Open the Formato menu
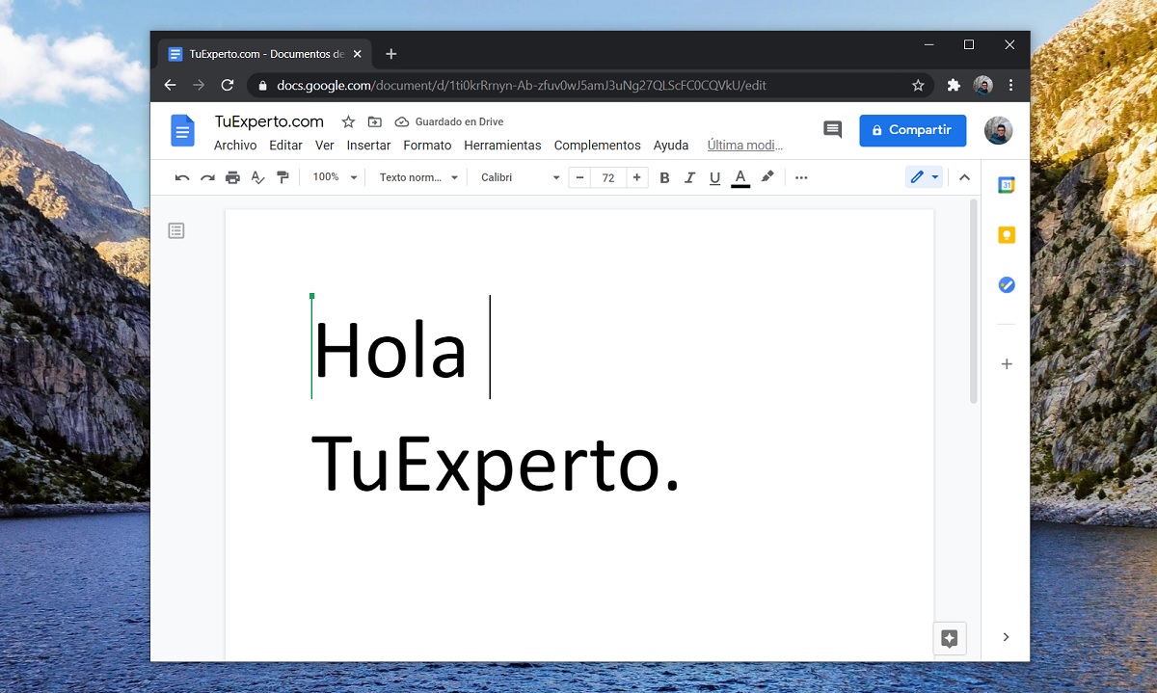Viewport: 1157px width, 693px height. (x=427, y=146)
